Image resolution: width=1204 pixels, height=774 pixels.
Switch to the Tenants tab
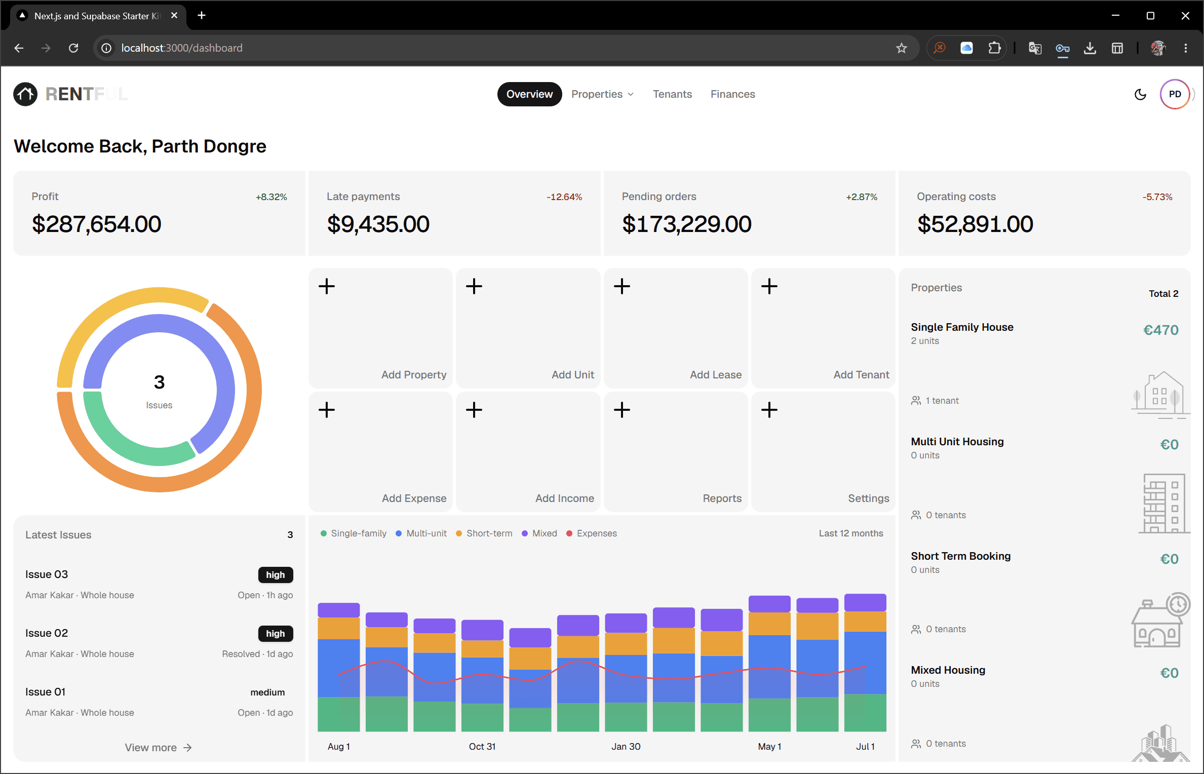pos(672,94)
